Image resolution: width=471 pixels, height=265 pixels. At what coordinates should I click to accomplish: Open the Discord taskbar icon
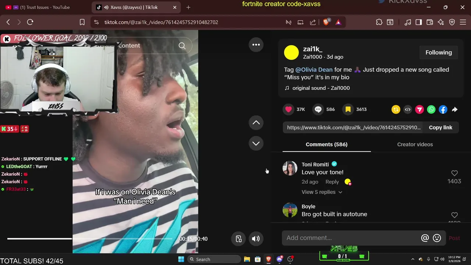(x=279, y=259)
